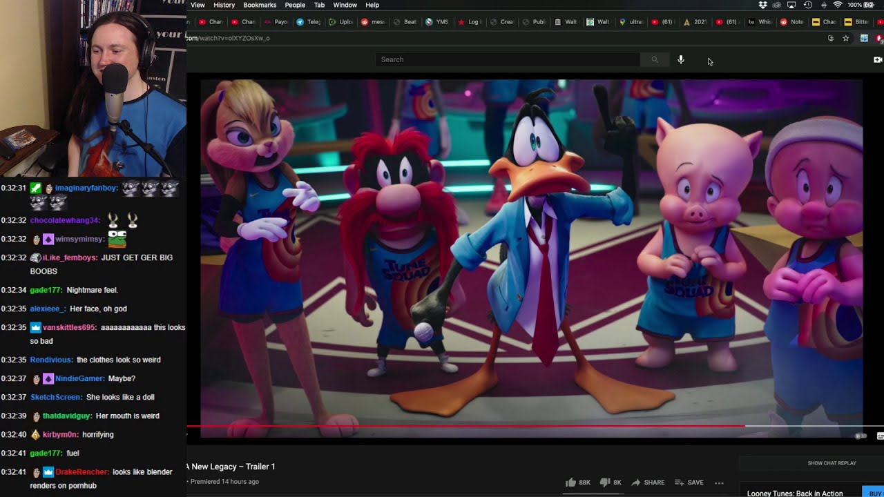This screenshot has width=884, height=497.
Task: Open the Tab menu
Action: [x=319, y=5]
